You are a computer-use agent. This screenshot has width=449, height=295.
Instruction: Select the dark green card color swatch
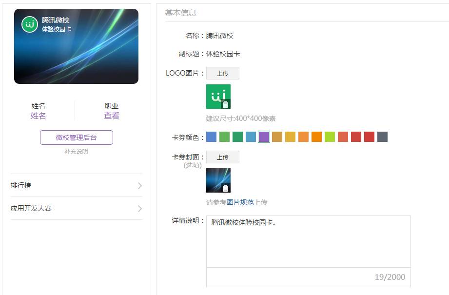(238, 137)
